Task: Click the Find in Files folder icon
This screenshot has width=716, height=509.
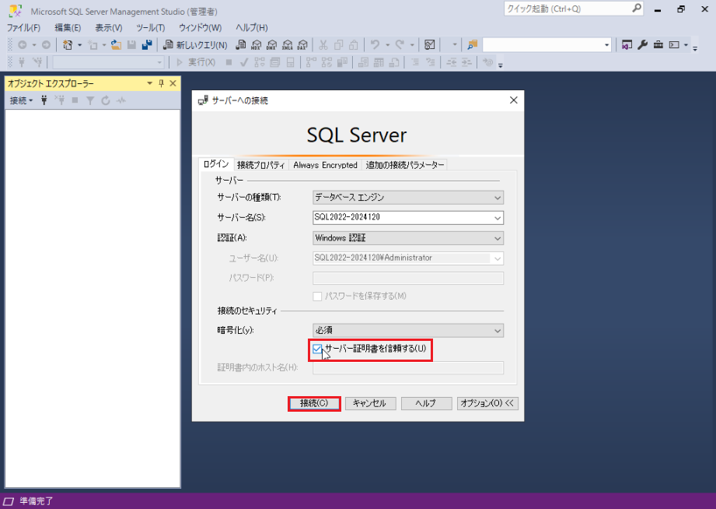Action: (x=472, y=45)
